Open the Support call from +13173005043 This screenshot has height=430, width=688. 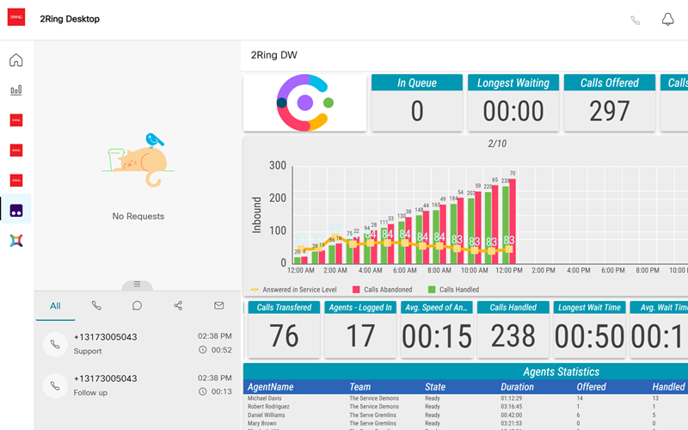(x=138, y=343)
